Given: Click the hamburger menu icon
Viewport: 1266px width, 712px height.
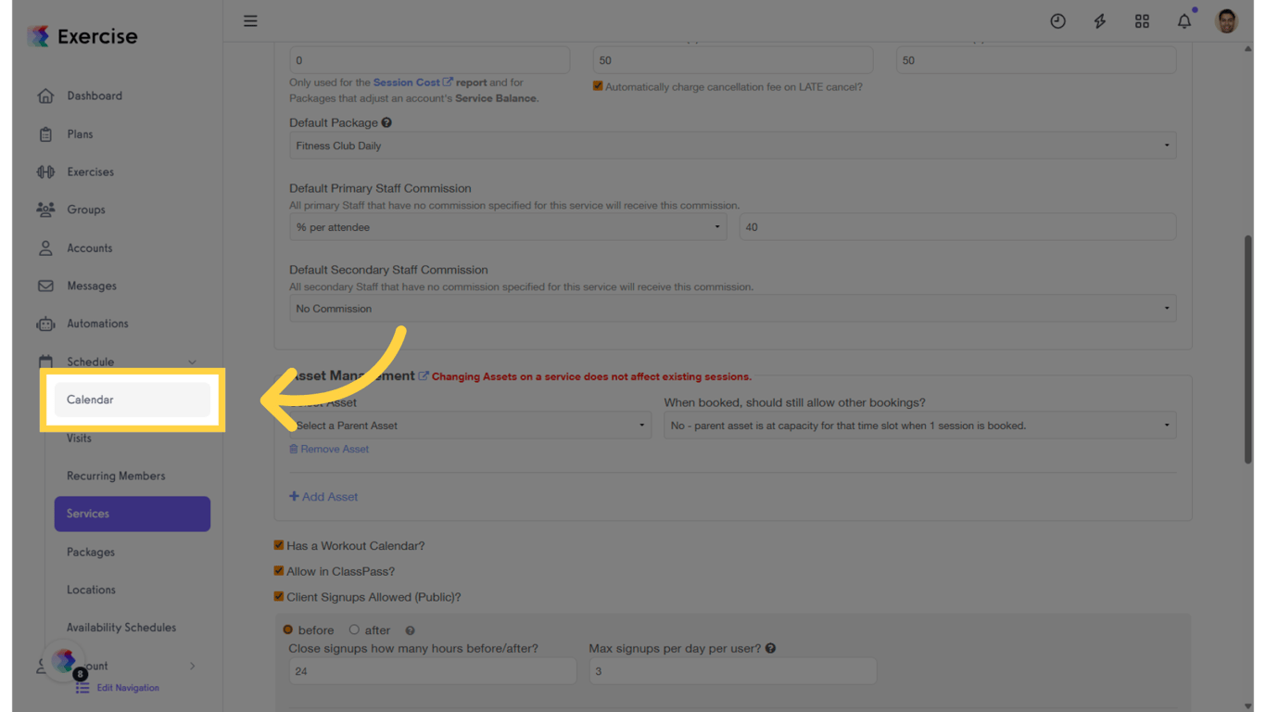Looking at the screenshot, I should 250,21.
